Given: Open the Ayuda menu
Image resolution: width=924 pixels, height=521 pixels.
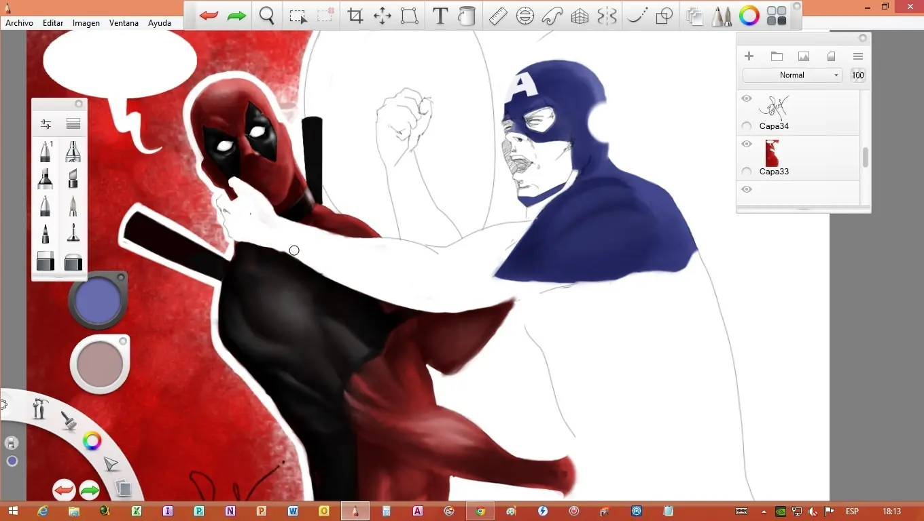Looking at the screenshot, I should click(x=160, y=23).
